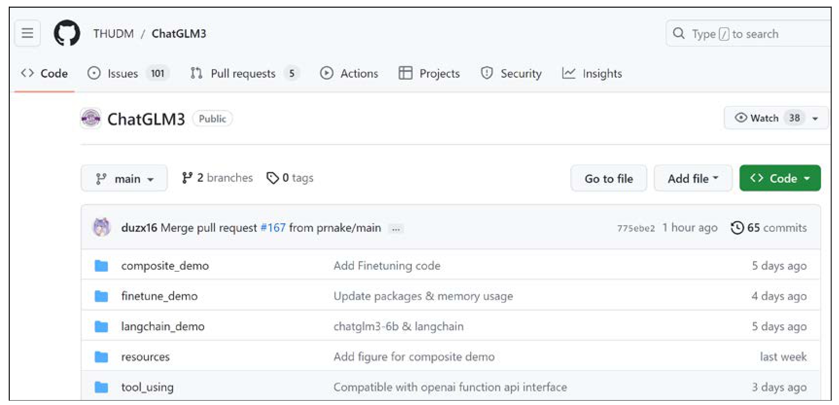Click the langchain_demo folder icon
This screenshot has height=405, width=839.
(101, 326)
